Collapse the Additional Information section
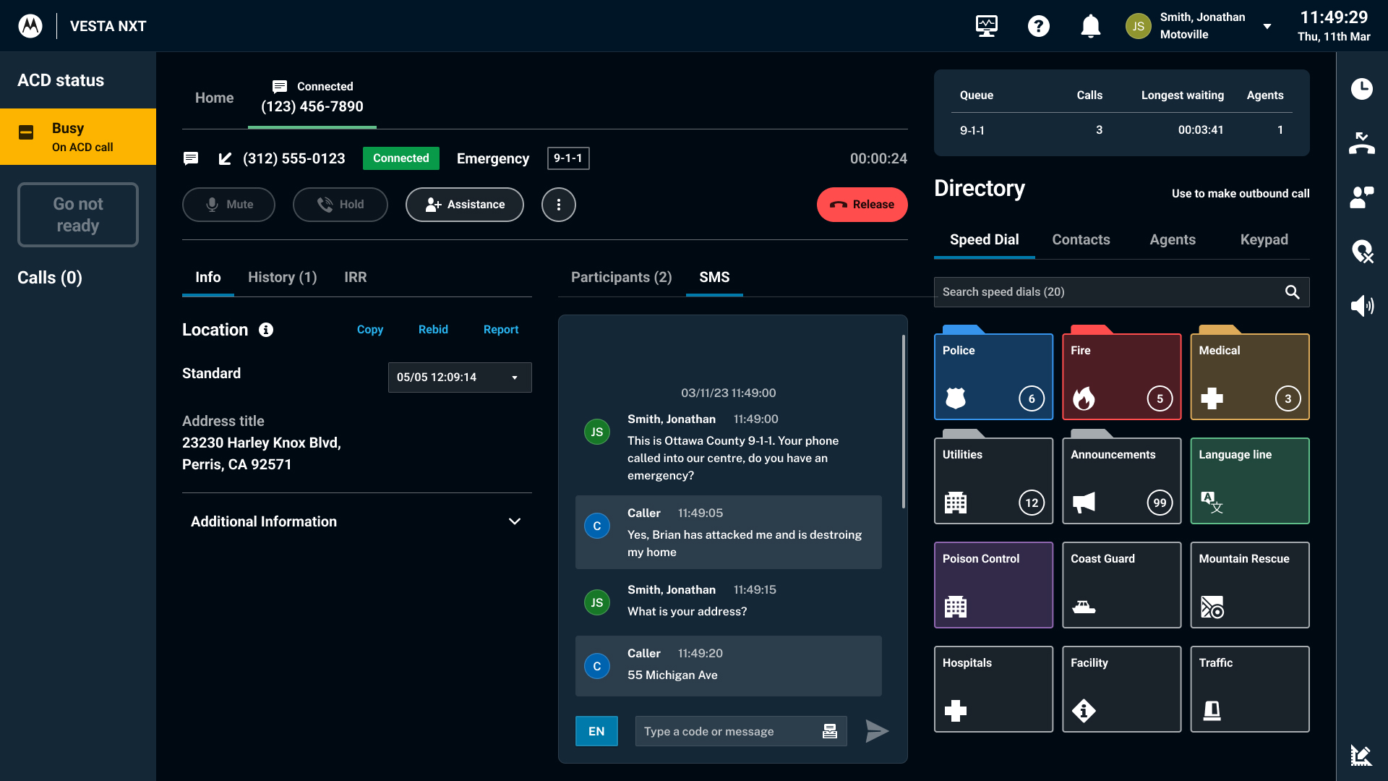1388x781 pixels. click(515, 521)
